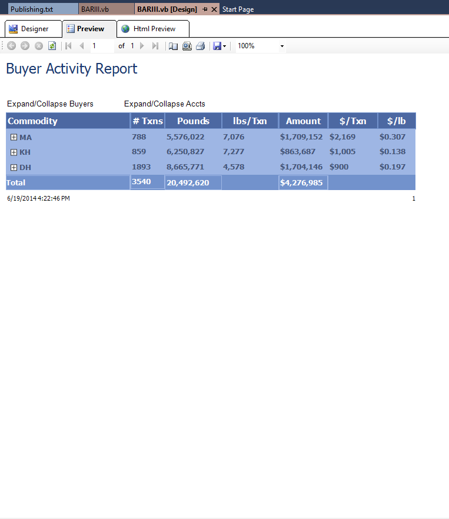Click the Export save disk icon
The image size is (449, 519).
pyautogui.click(x=217, y=46)
